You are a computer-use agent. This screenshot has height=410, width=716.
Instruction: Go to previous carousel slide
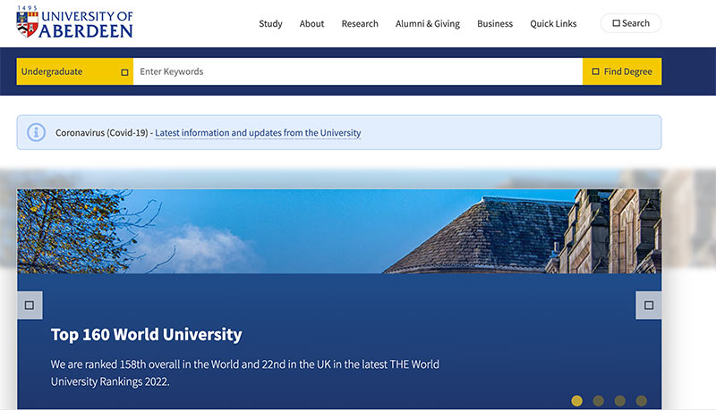coord(30,305)
